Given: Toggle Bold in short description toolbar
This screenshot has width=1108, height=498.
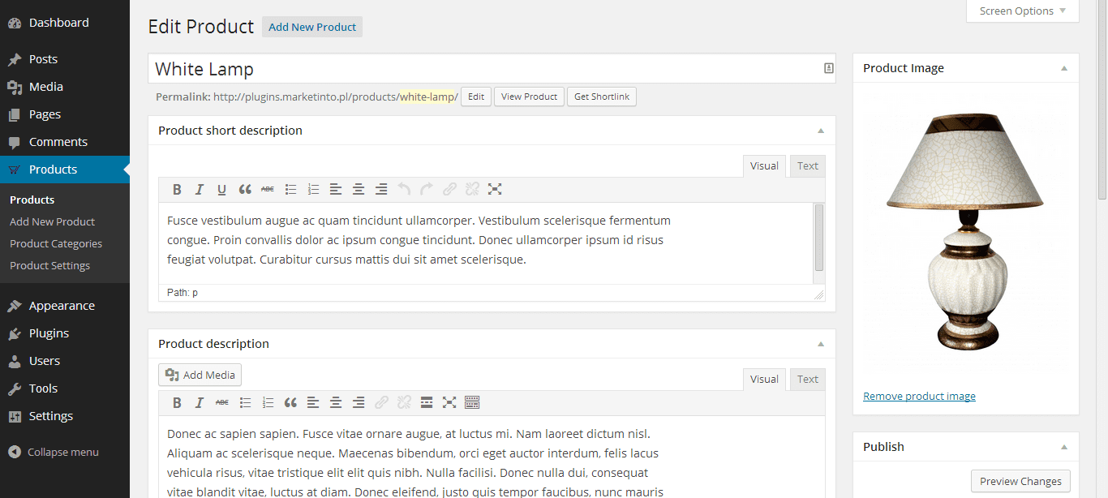Looking at the screenshot, I should (177, 190).
